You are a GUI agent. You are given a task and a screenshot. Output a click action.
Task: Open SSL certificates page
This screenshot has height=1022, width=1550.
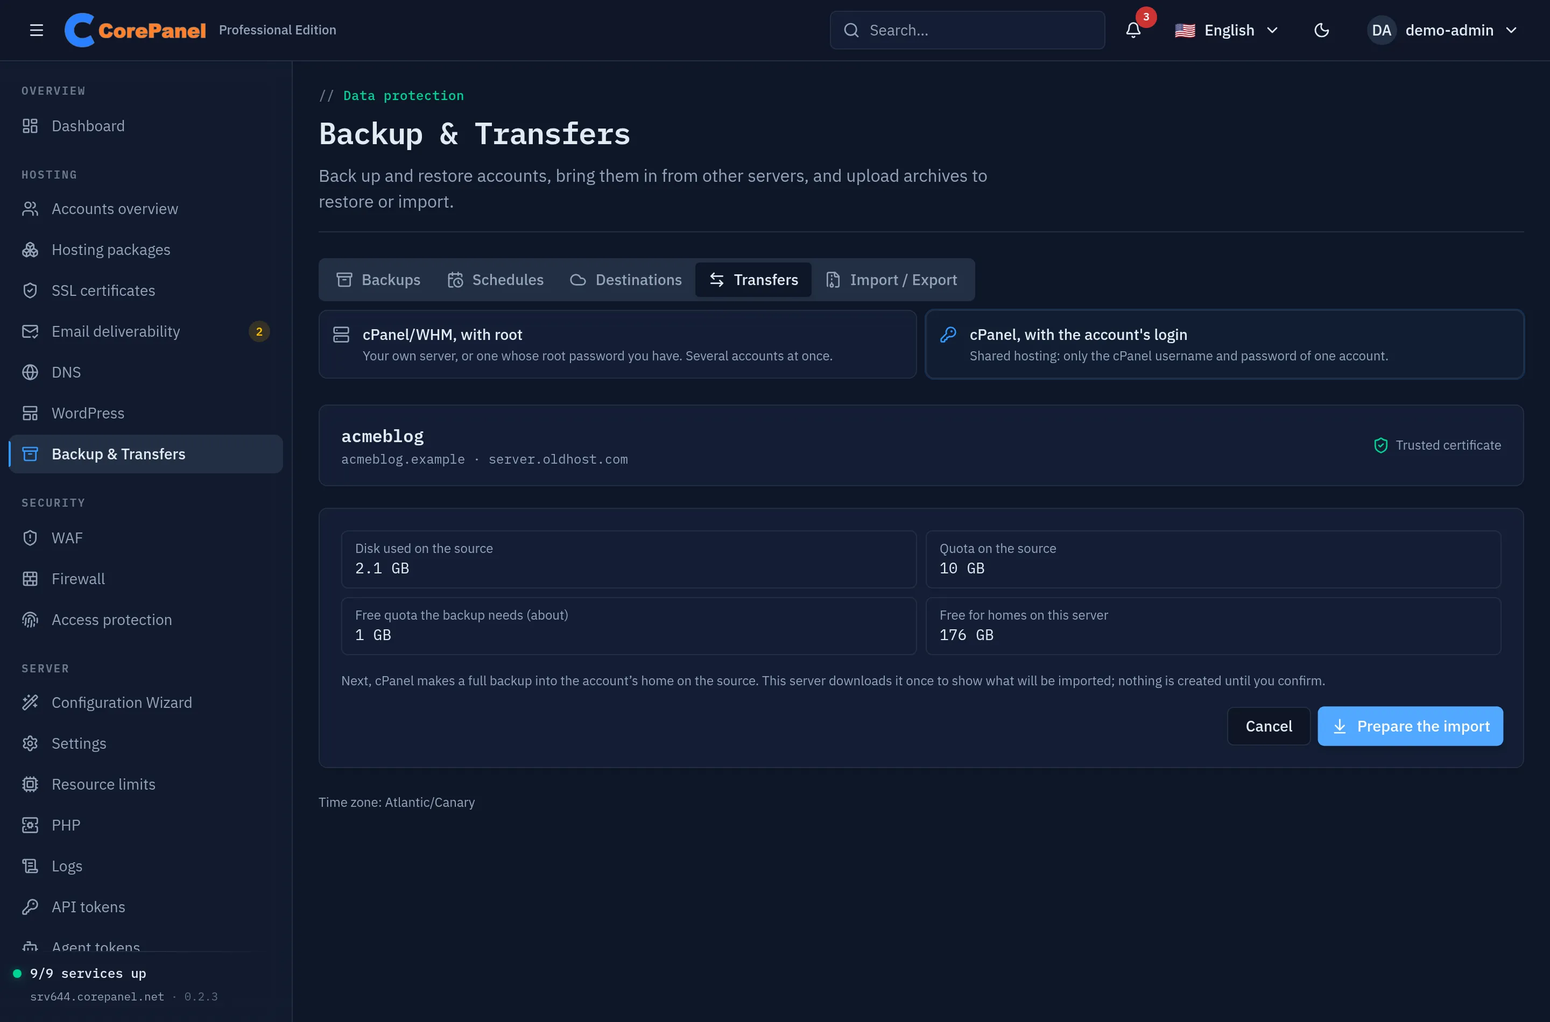point(146,290)
